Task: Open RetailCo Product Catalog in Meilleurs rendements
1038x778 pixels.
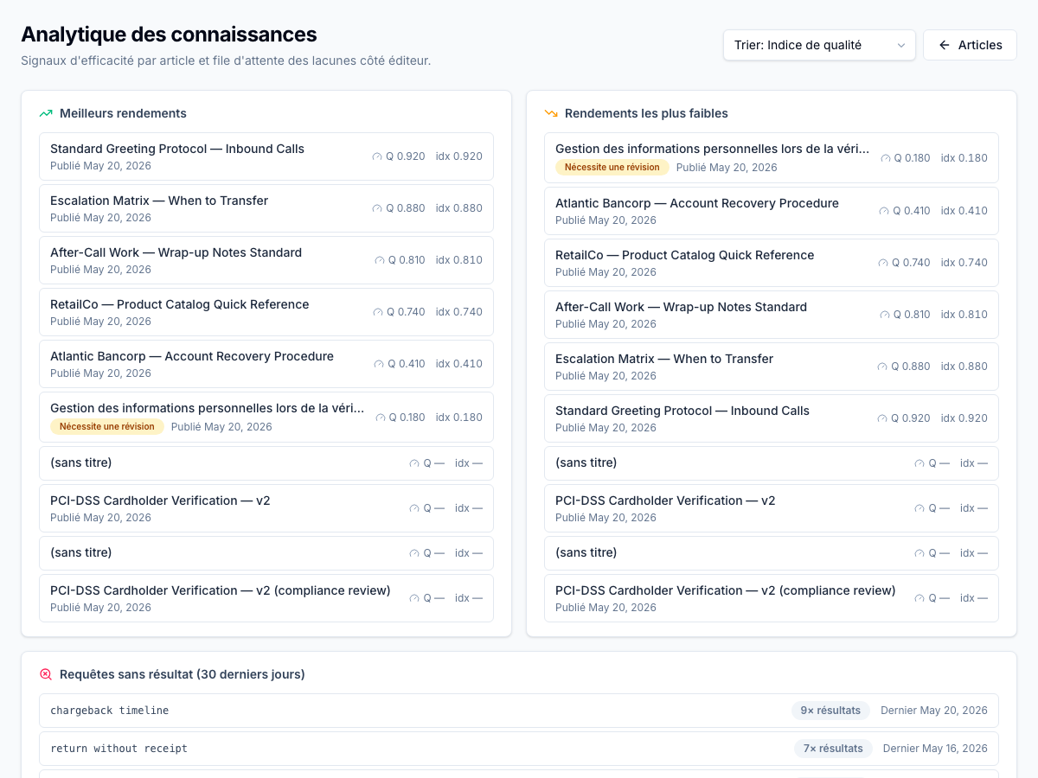Action: point(266,312)
